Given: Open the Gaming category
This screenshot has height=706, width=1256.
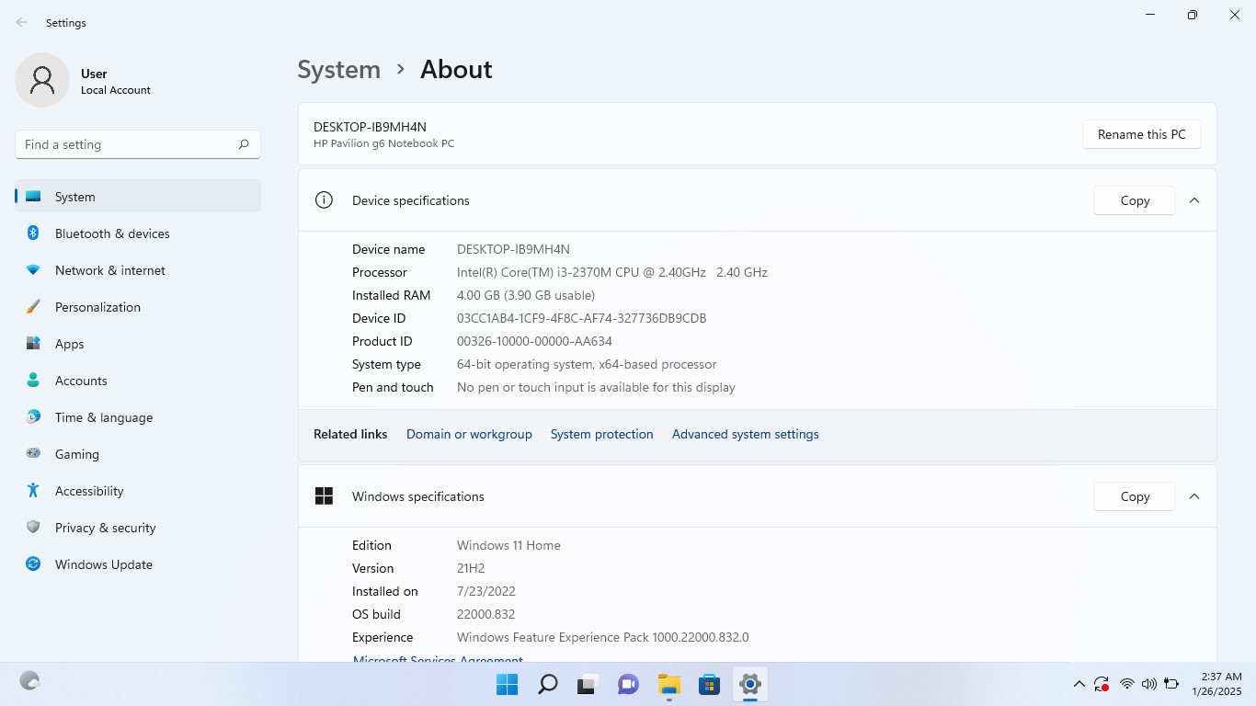Looking at the screenshot, I should pos(138,454).
